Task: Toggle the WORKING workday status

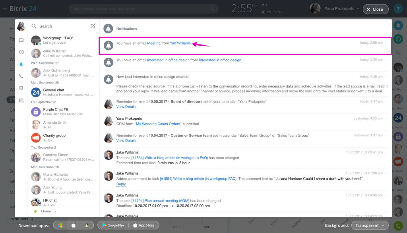Action: tap(272, 12)
